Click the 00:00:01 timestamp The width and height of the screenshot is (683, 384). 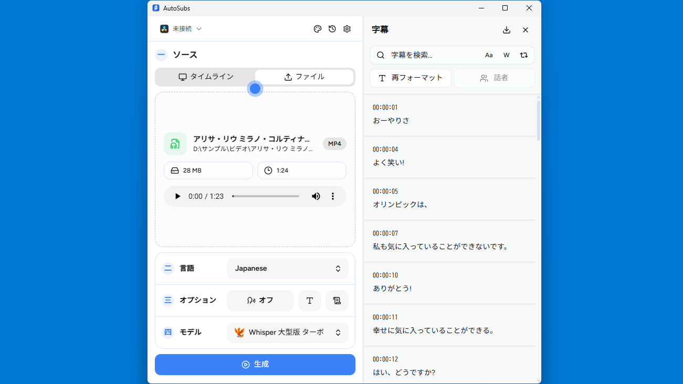385,108
